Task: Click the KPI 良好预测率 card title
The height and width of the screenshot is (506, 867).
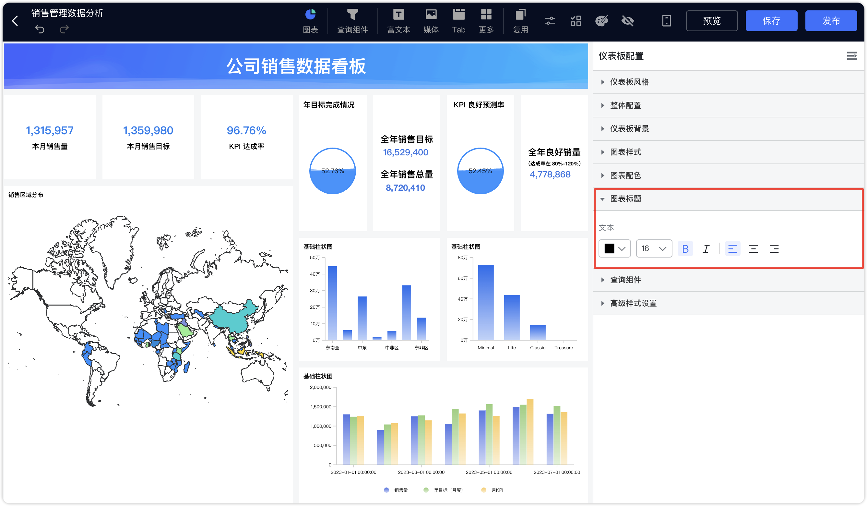Action: coord(479,105)
